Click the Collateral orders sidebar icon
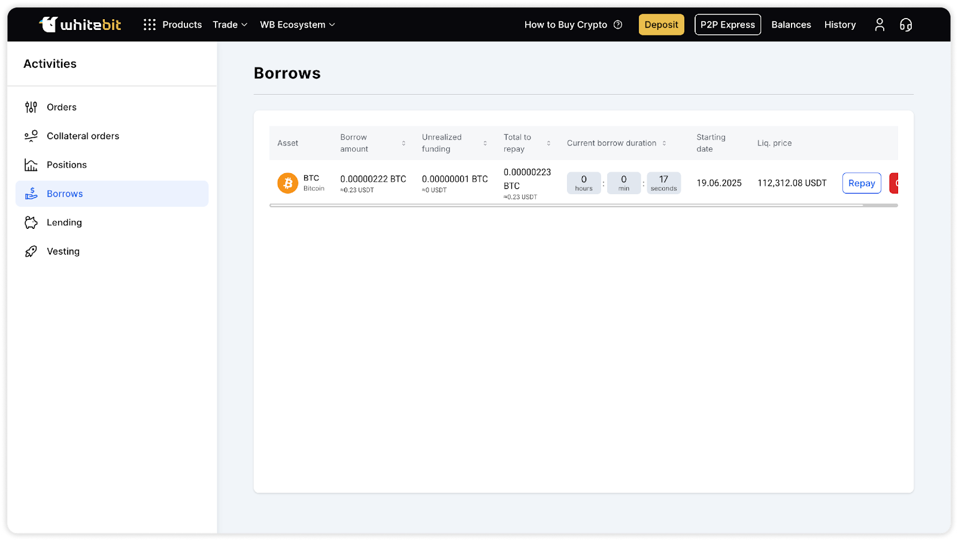The width and height of the screenshot is (958, 541). coord(31,136)
